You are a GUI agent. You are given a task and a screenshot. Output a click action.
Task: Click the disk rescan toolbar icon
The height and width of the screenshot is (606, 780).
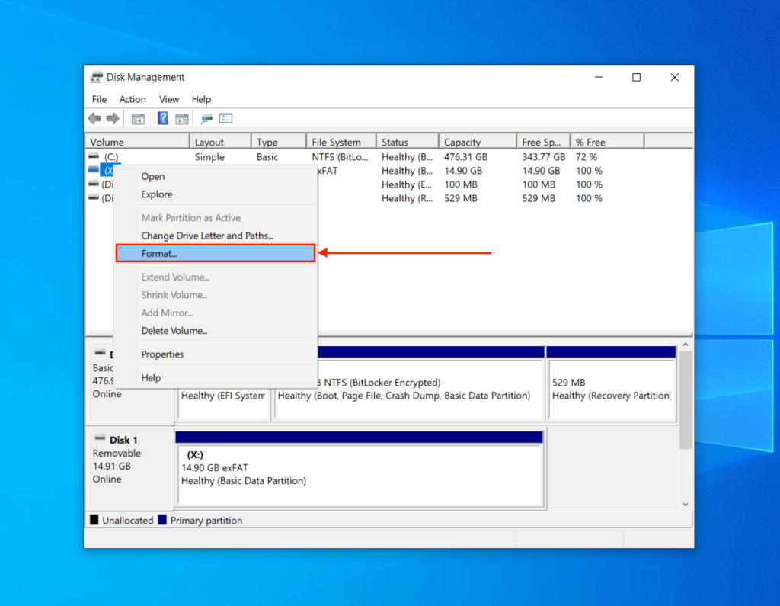point(206,118)
